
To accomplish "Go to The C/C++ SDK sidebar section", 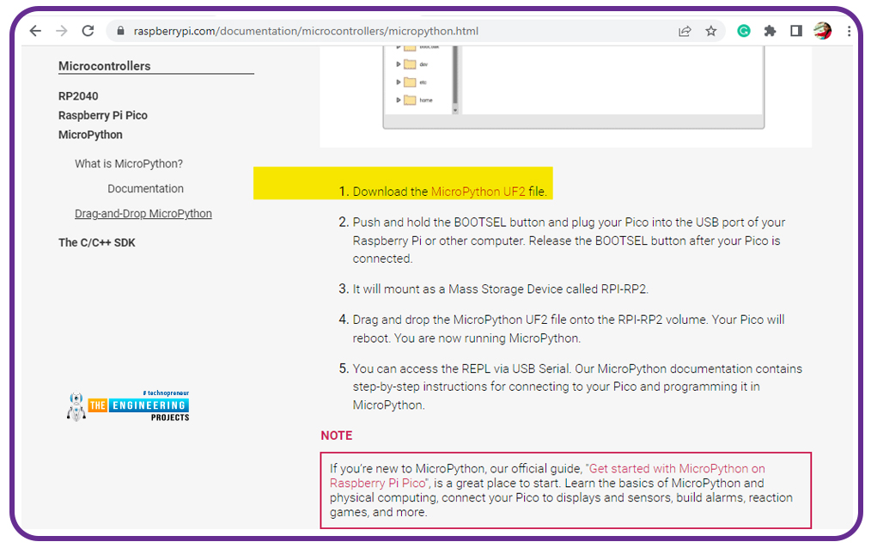I will click(x=97, y=242).
